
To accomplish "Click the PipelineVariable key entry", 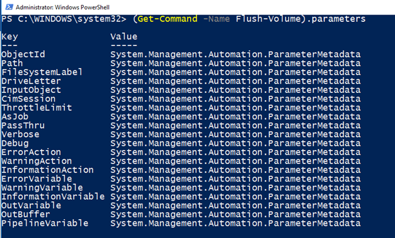I will click(45, 223).
